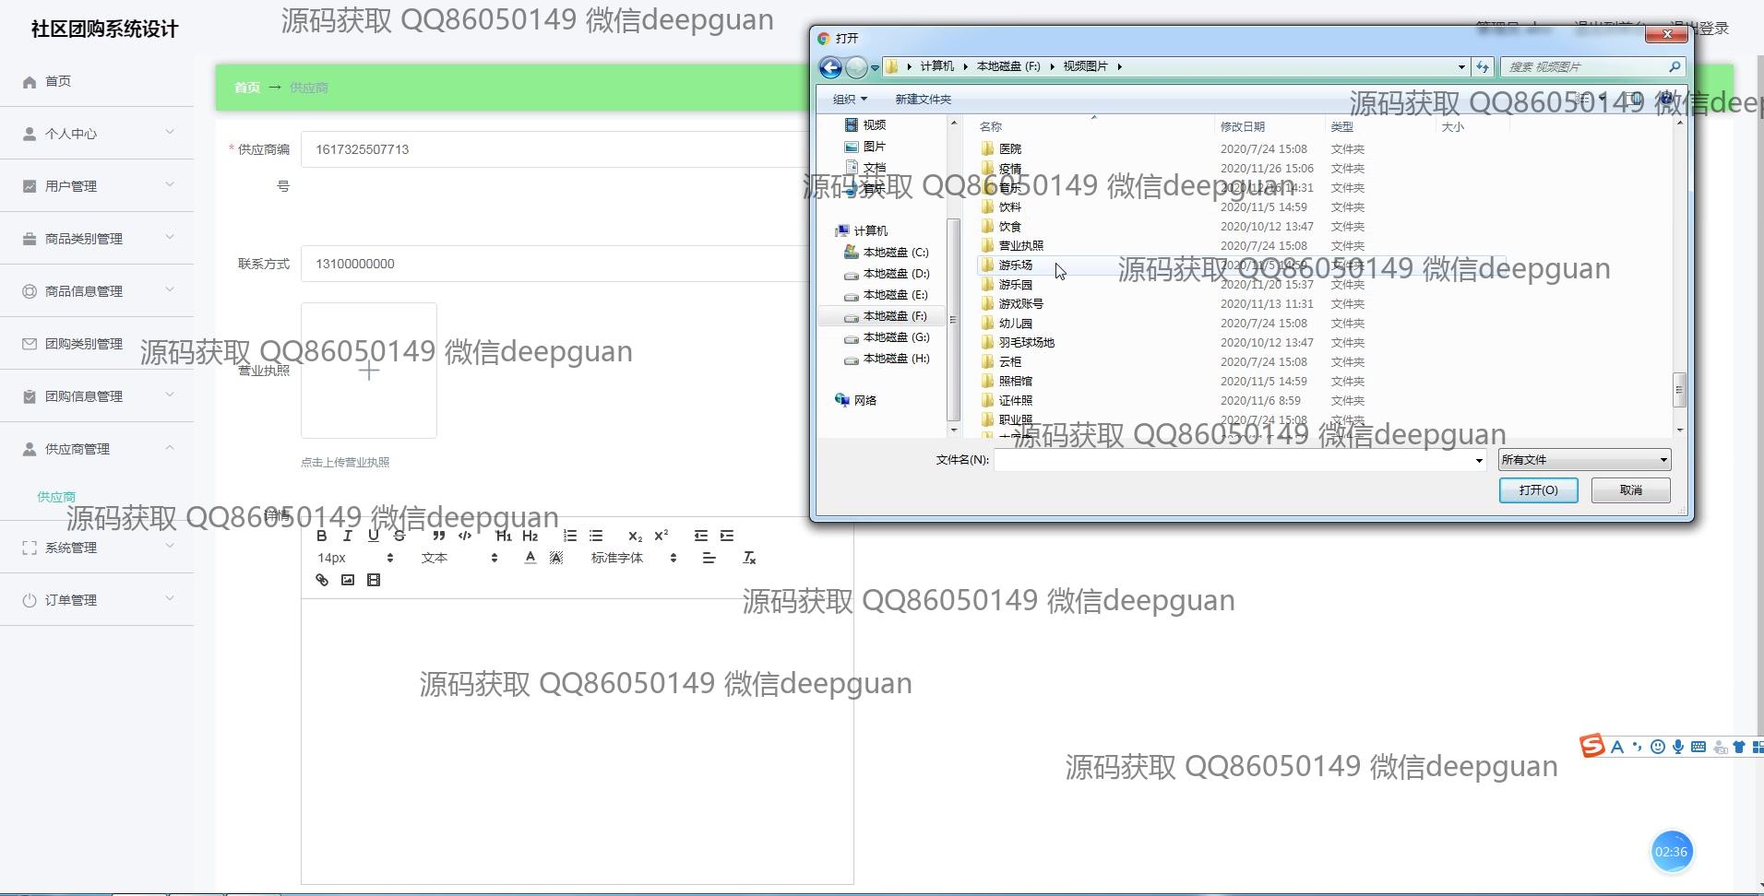Select the 供应商 submenu item
Image resolution: width=1764 pixels, height=896 pixels.
(56, 497)
